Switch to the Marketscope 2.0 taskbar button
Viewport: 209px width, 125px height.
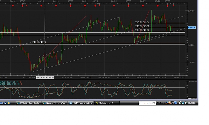[107, 103]
